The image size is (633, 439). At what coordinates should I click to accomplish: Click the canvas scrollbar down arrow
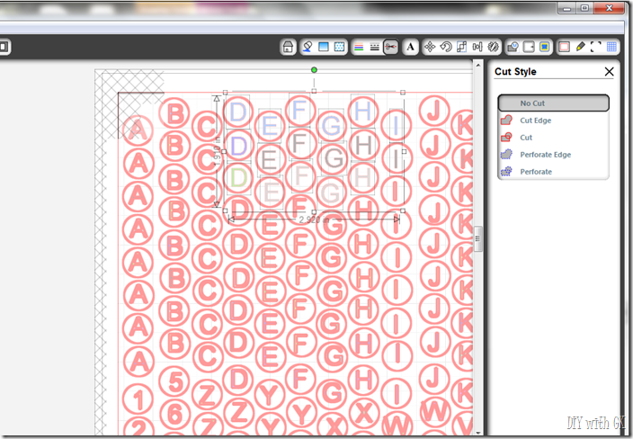coord(478,433)
